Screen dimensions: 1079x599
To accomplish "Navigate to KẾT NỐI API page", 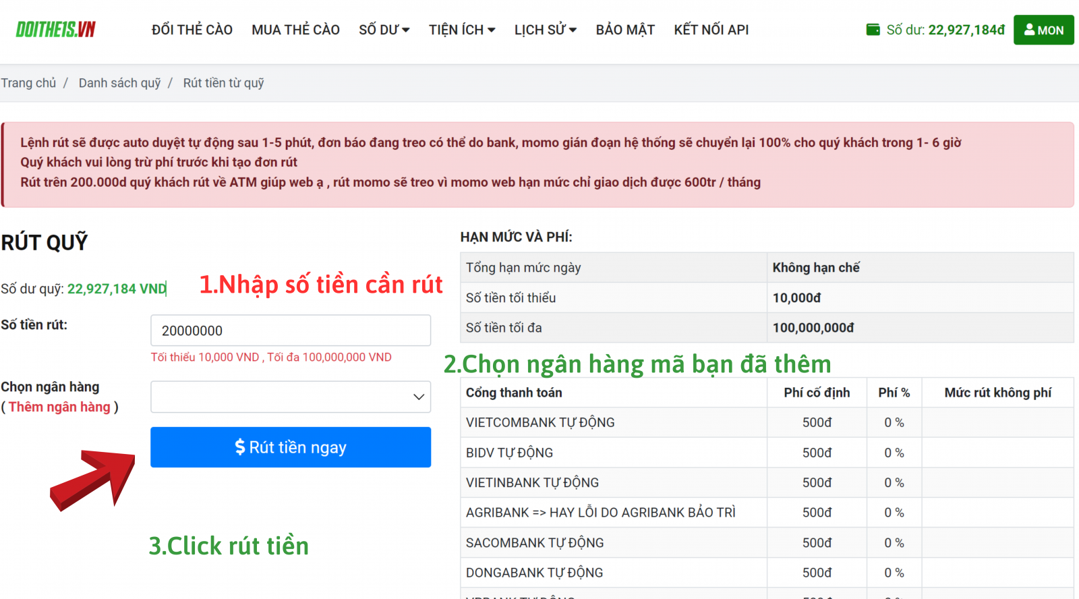I will coord(711,30).
